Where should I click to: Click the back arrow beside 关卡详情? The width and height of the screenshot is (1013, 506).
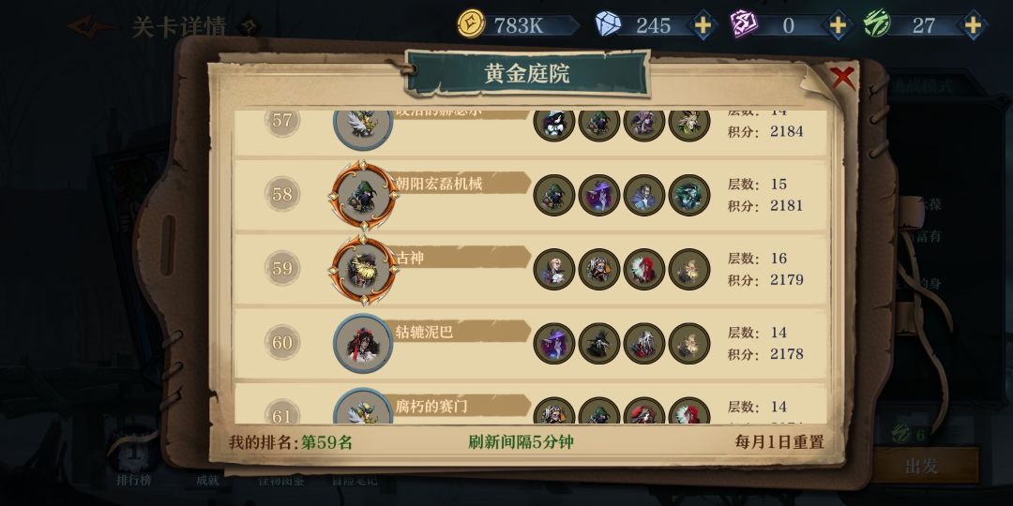pos(92,27)
